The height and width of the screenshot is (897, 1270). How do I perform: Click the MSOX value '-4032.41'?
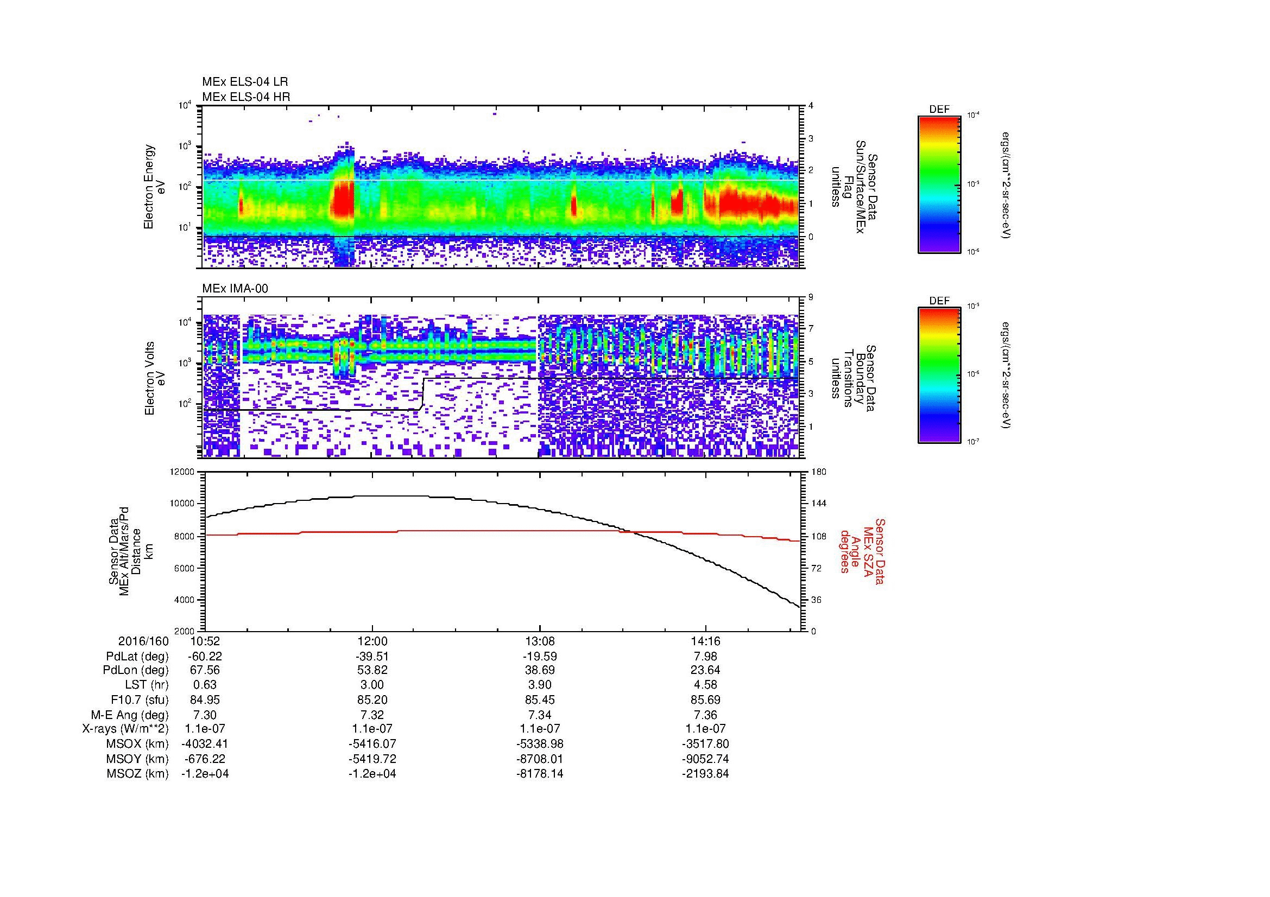pyautogui.click(x=205, y=744)
